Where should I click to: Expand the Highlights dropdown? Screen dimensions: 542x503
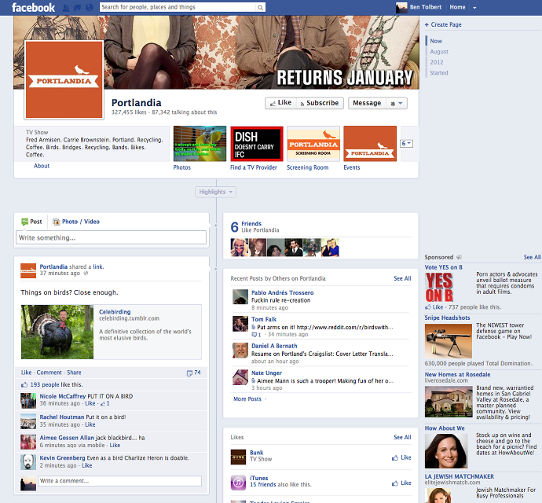[216, 192]
